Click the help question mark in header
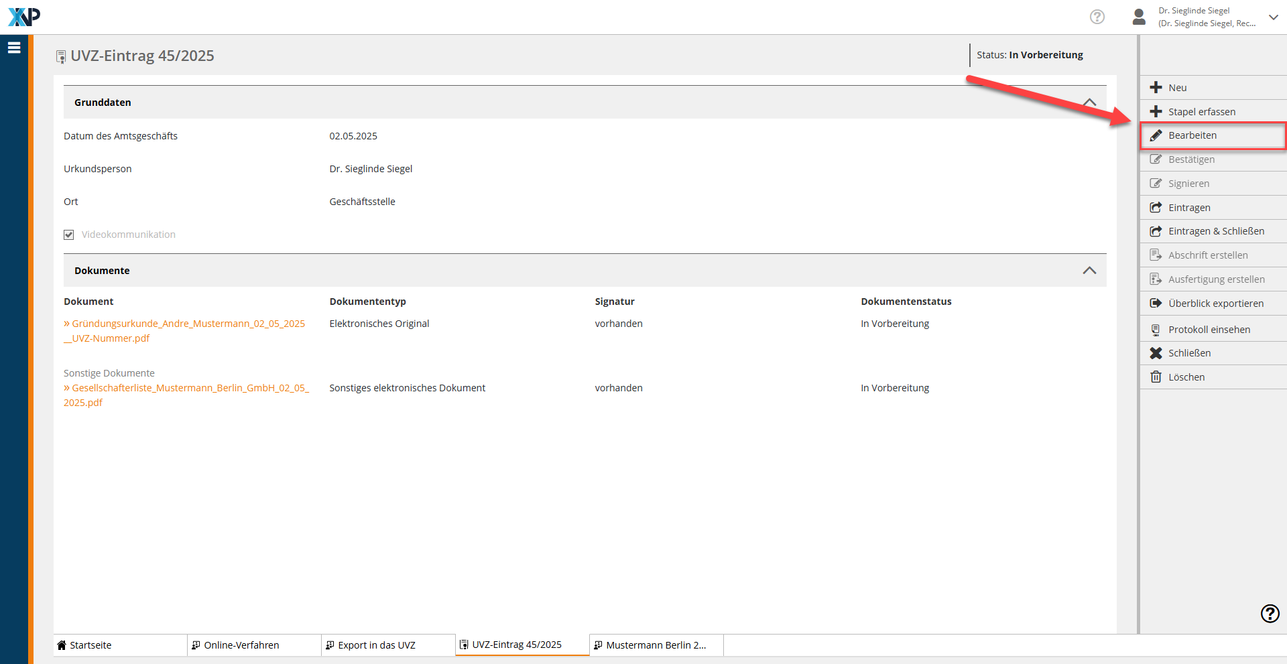Image resolution: width=1287 pixels, height=664 pixels. 1097,17
